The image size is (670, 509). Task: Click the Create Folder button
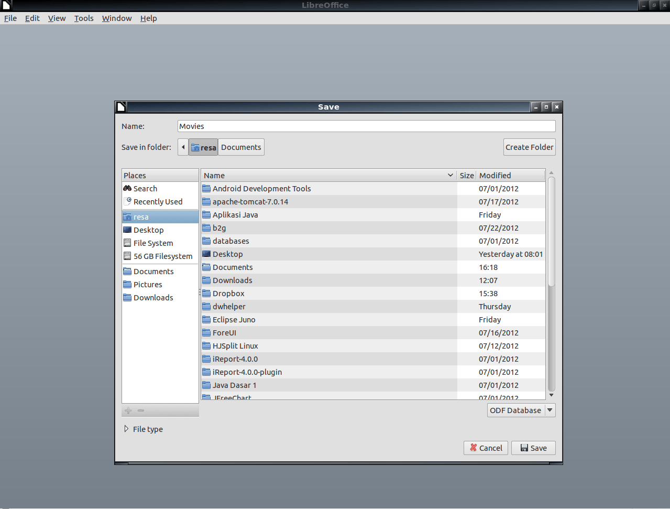pos(529,147)
